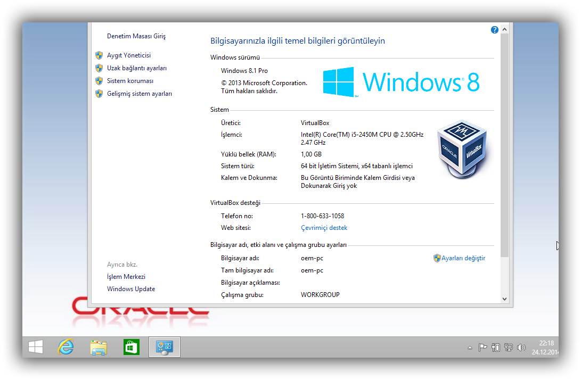Click the scrollbar up arrow
The height and width of the screenshot is (380, 581).
click(x=504, y=29)
